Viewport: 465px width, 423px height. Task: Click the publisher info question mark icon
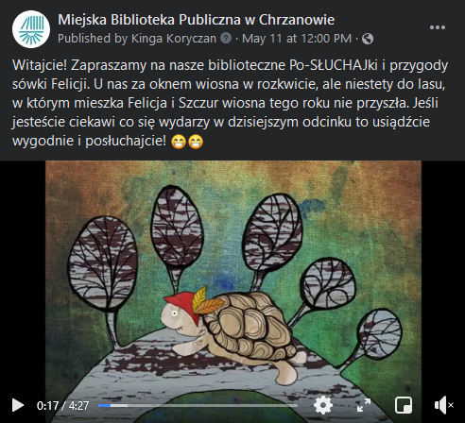(226, 39)
